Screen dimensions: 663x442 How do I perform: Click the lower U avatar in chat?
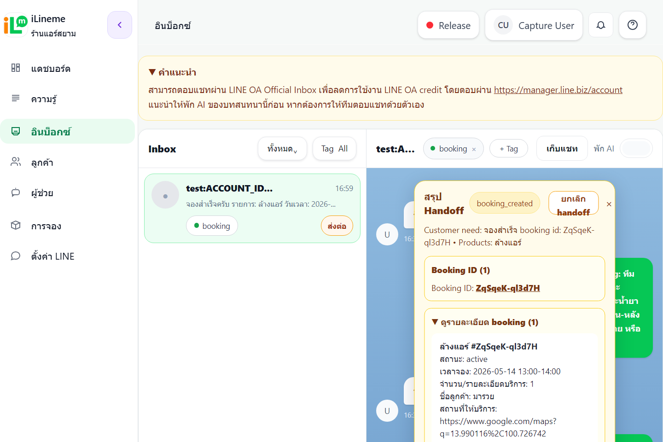pyautogui.click(x=387, y=411)
